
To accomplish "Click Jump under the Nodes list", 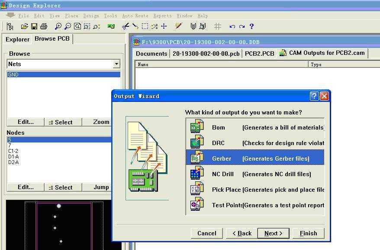I will point(97,187).
